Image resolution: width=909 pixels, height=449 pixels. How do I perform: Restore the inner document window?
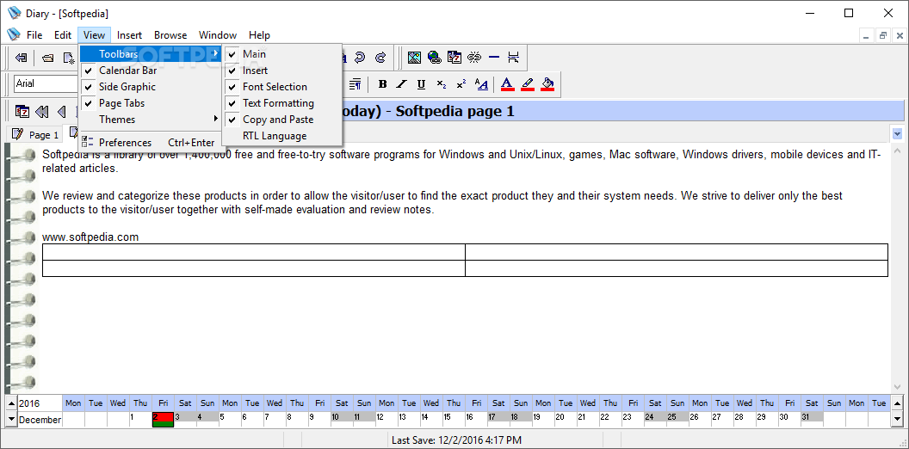pyautogui.click(x=883, y=35)
